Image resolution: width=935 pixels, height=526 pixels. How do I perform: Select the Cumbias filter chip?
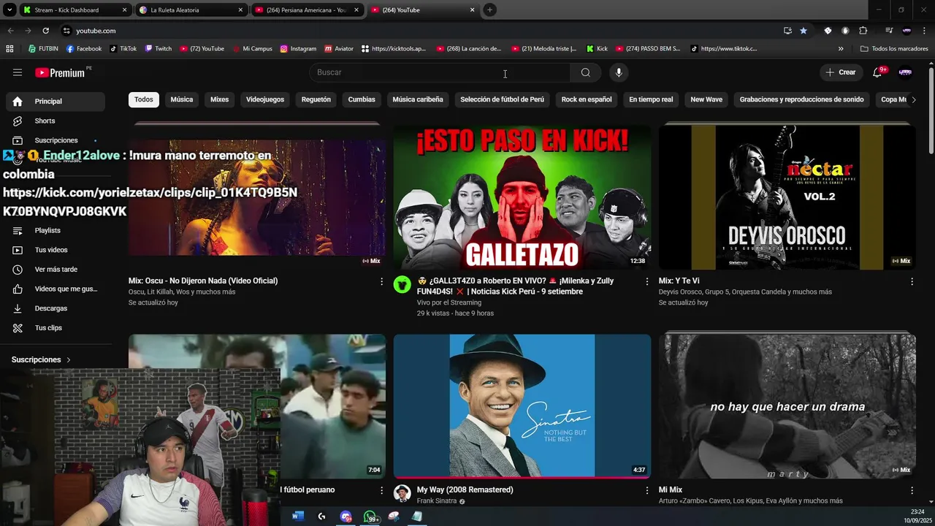click(x=362, y=99)
